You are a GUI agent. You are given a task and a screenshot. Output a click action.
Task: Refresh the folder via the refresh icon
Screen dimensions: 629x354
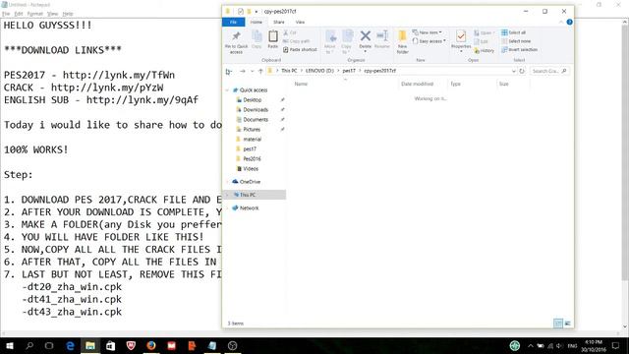[522, 71]
